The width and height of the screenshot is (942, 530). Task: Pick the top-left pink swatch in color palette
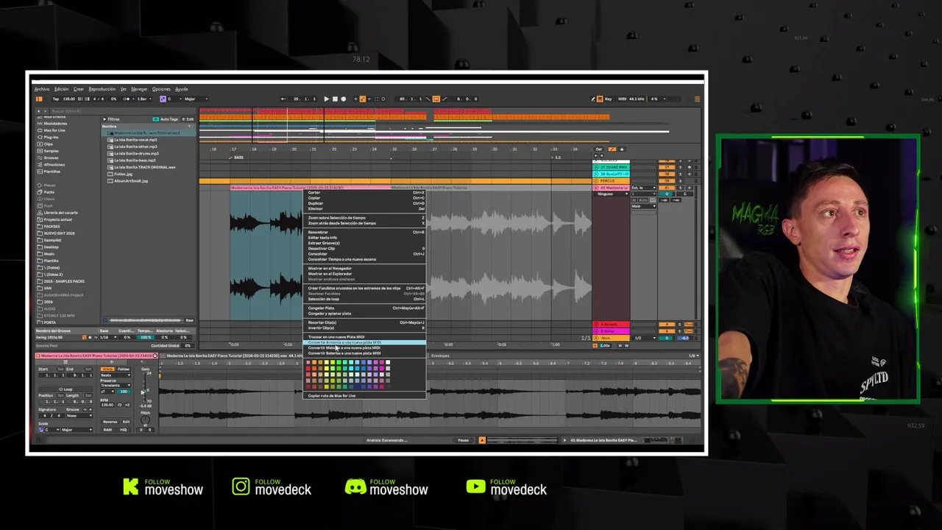308,362
